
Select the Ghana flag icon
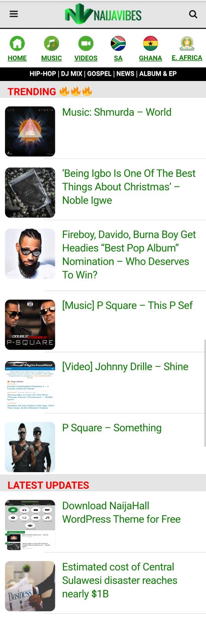click(x=151, y=43)
